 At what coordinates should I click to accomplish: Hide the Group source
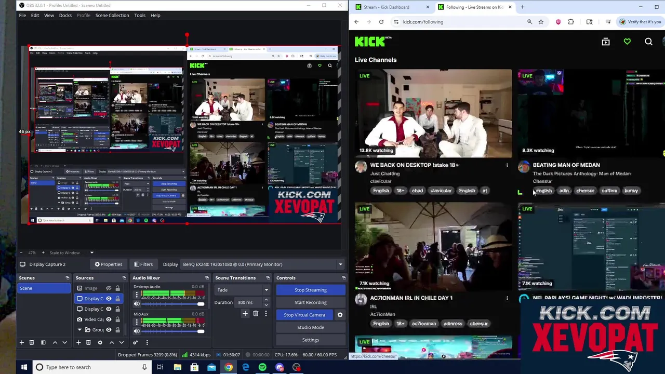109,330
